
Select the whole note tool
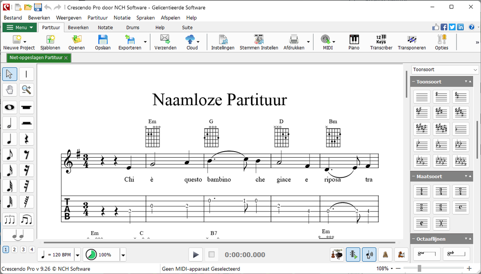coord(10,108)
